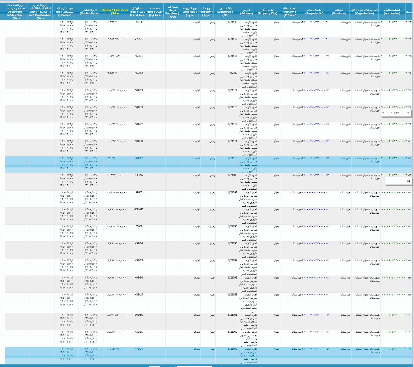The image size is (414, 367).
Task: Open auction number link in plot 6/21116 row
Action: pos(394,56)
